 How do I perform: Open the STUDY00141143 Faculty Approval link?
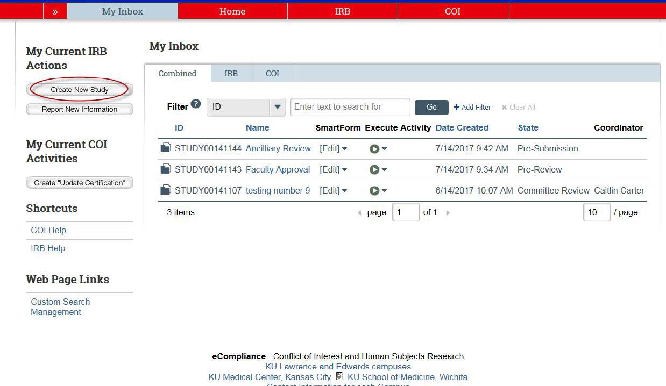coord(278,169)
